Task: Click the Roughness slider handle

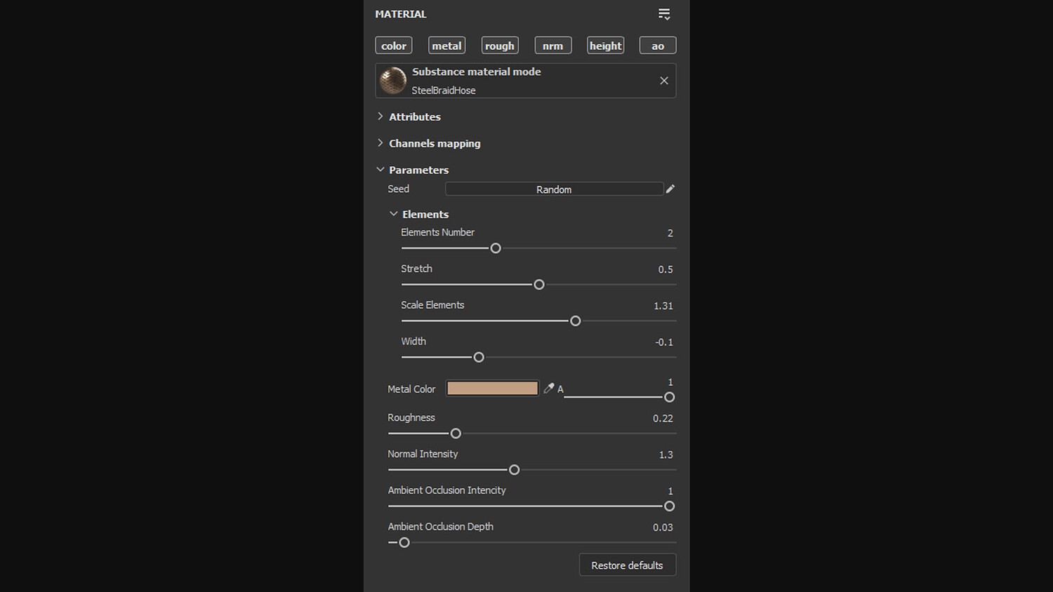Action: pyautogui.click(x=456, y=433)
